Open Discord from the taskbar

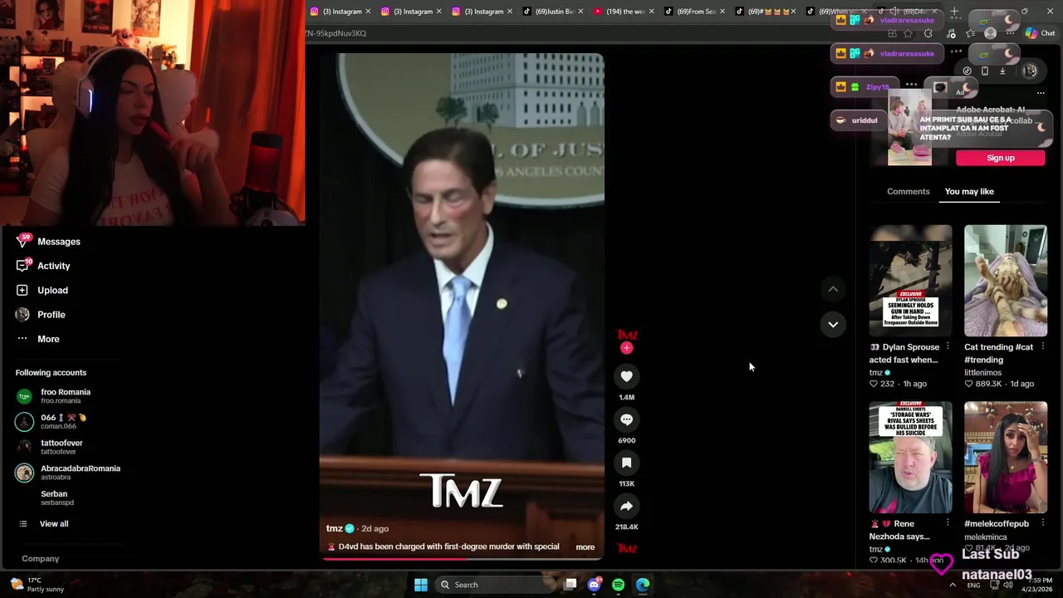click(594, 585)
